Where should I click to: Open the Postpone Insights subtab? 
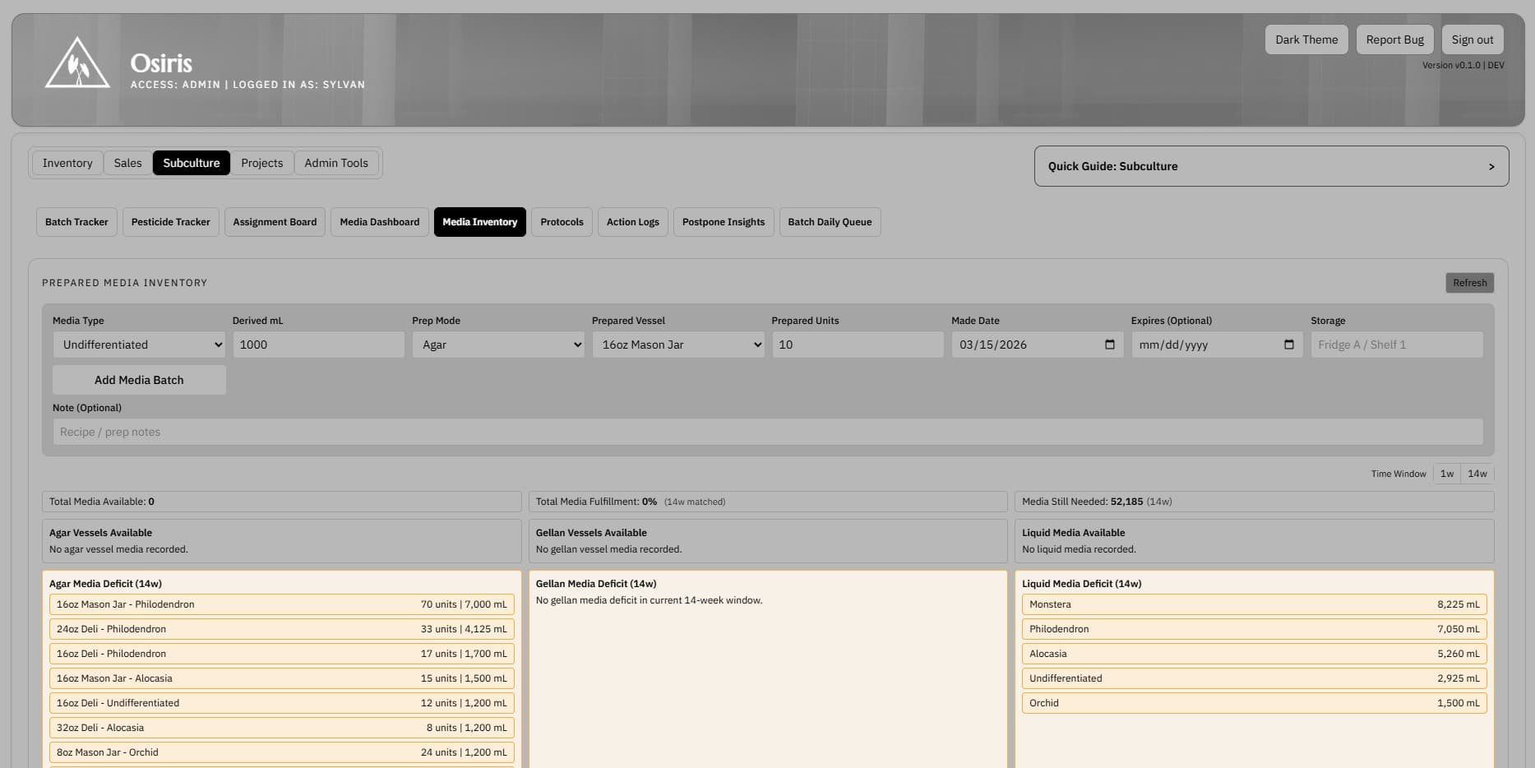click(x=724, y=222)
